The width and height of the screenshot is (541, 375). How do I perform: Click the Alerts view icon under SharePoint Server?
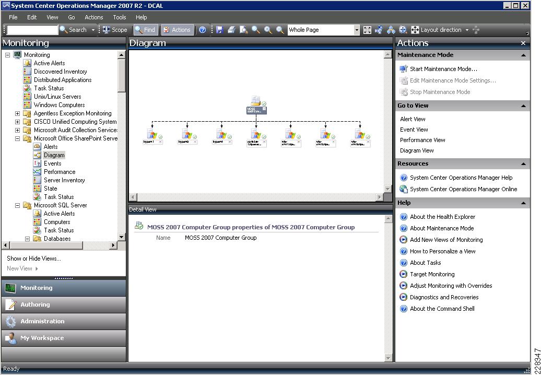coord(37,147)
